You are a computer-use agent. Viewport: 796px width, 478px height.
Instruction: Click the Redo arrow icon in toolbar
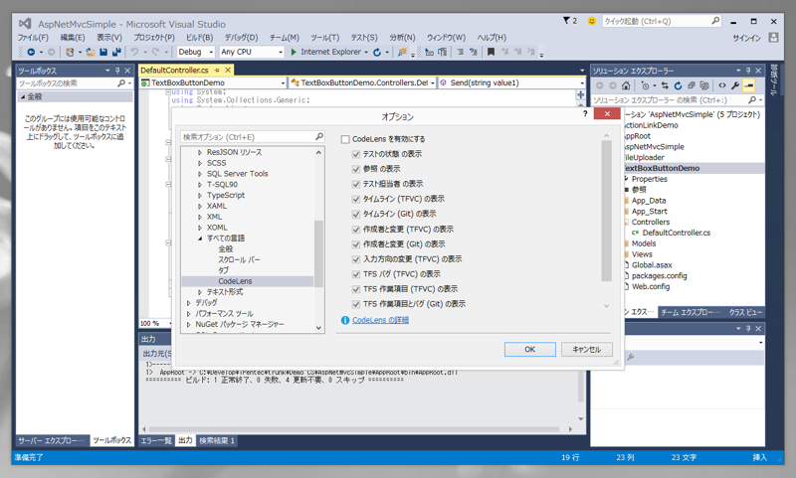155,52
